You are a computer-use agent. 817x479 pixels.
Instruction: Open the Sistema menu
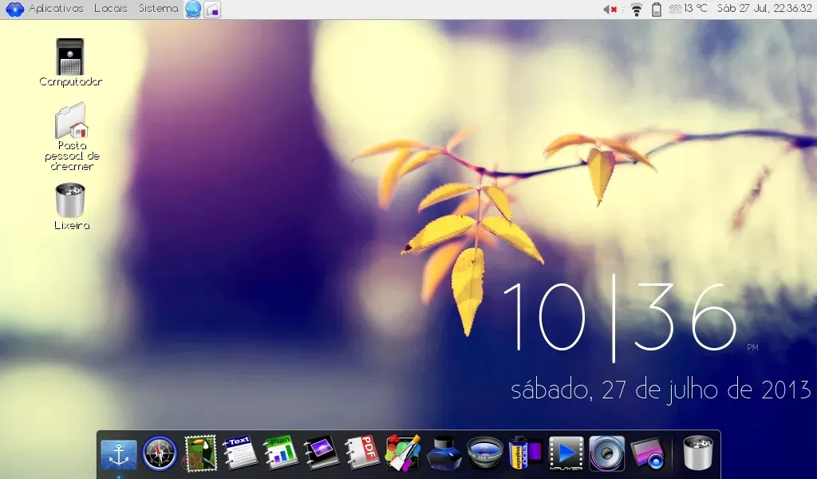158,9
